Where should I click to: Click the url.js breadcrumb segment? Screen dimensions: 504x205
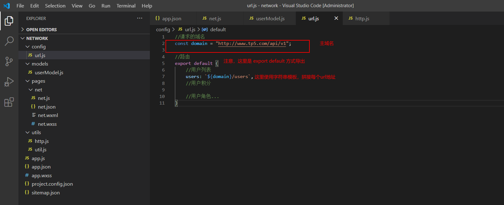pyautogui.click(x=187, y=30)
